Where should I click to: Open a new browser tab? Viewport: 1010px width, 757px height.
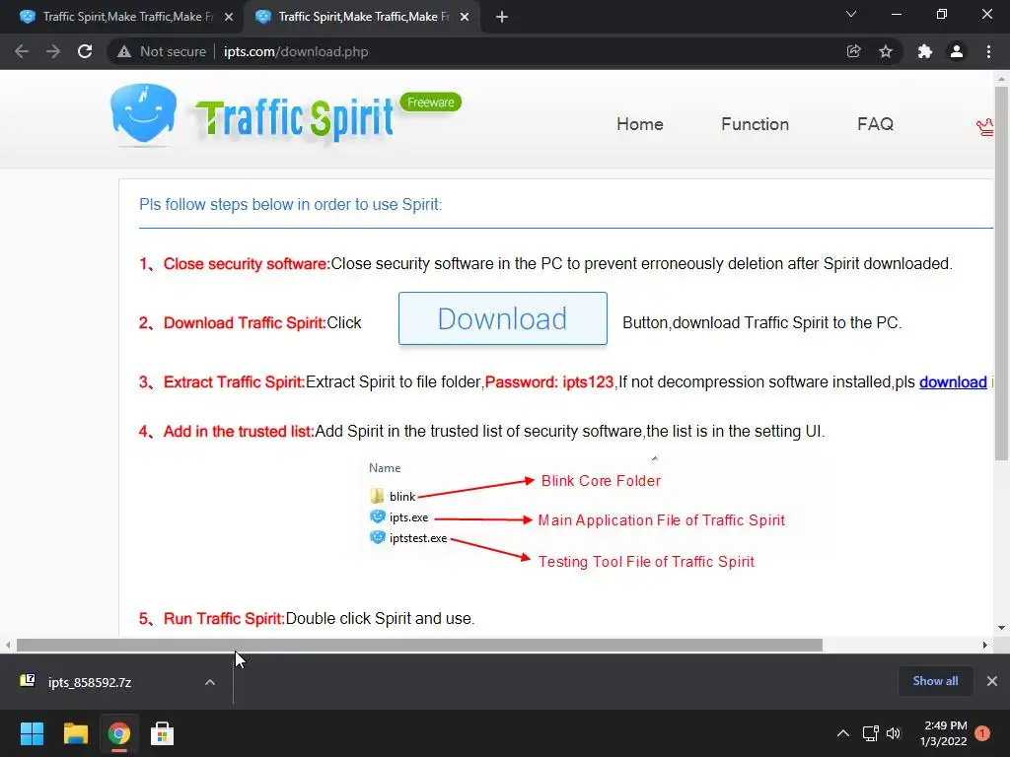pyautogui.click(x=502, y=17)
